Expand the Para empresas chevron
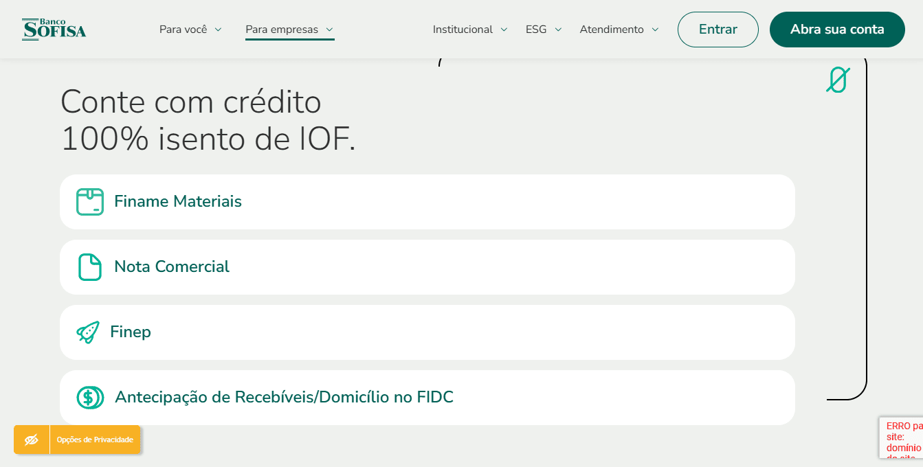923x467 pixels. [x=329, y=30]
